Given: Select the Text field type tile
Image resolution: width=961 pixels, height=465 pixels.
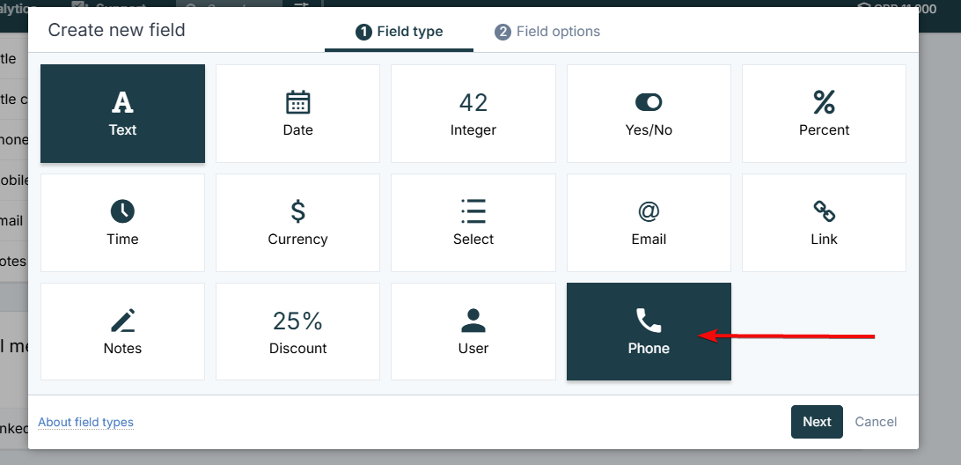Looking at the screenshot, I should [122, 114].
